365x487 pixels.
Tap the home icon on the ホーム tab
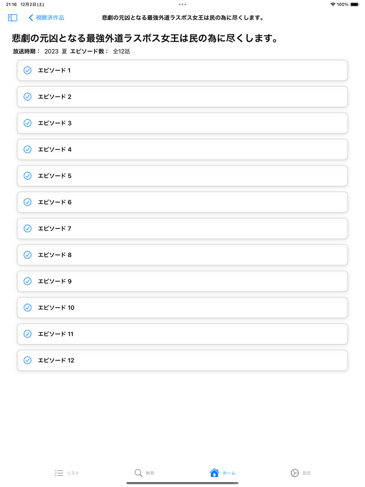click(213, 473)
